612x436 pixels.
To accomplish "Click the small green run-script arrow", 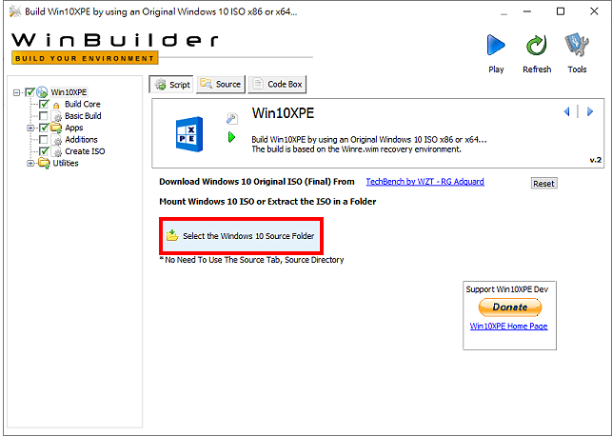I will pos(232,137).
